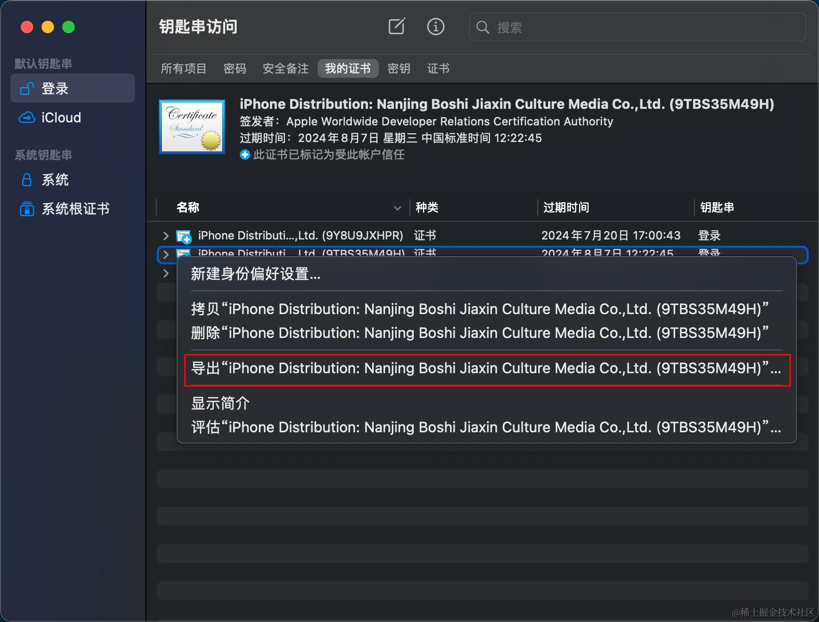819x622 pixels.
Task: Click the new keychain item compose icon
Action: click(397, 26)
